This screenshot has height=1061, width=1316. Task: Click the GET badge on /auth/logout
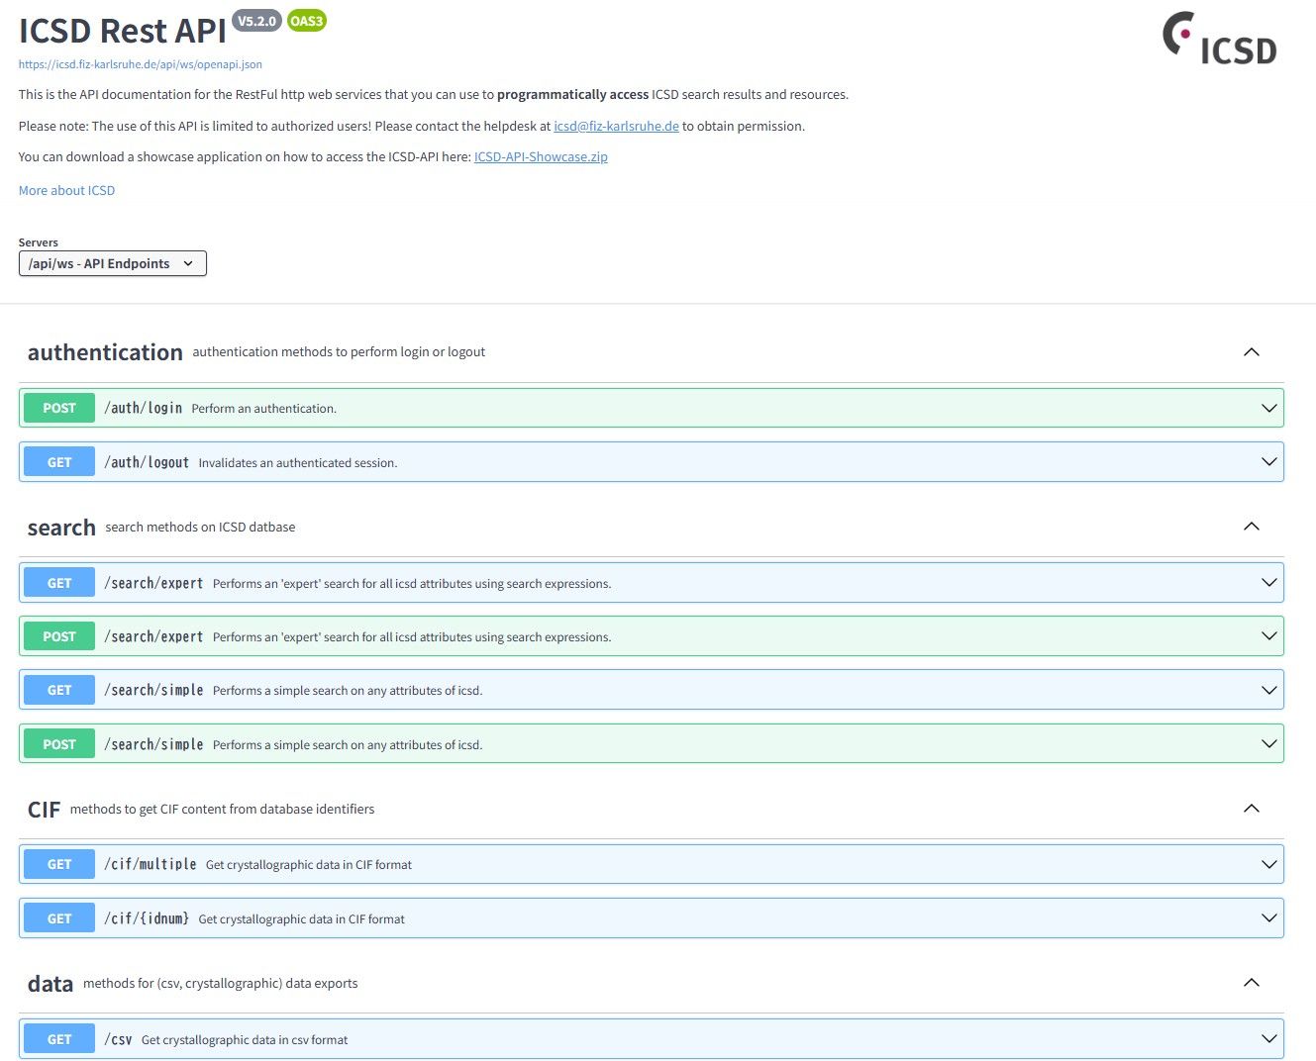(58, 461)
